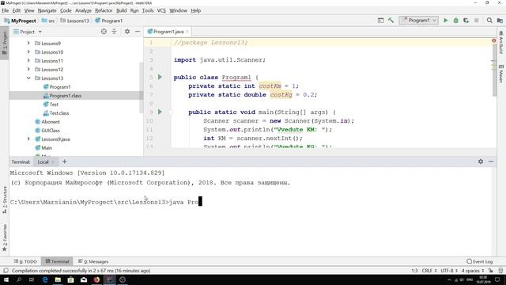Open Mail app from taskbar
Screen dimensions: 506x285
tap(84, 279)
